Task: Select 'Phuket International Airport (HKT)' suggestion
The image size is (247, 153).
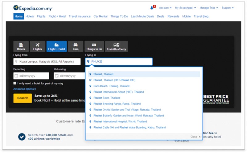Action: coord(144,92)
